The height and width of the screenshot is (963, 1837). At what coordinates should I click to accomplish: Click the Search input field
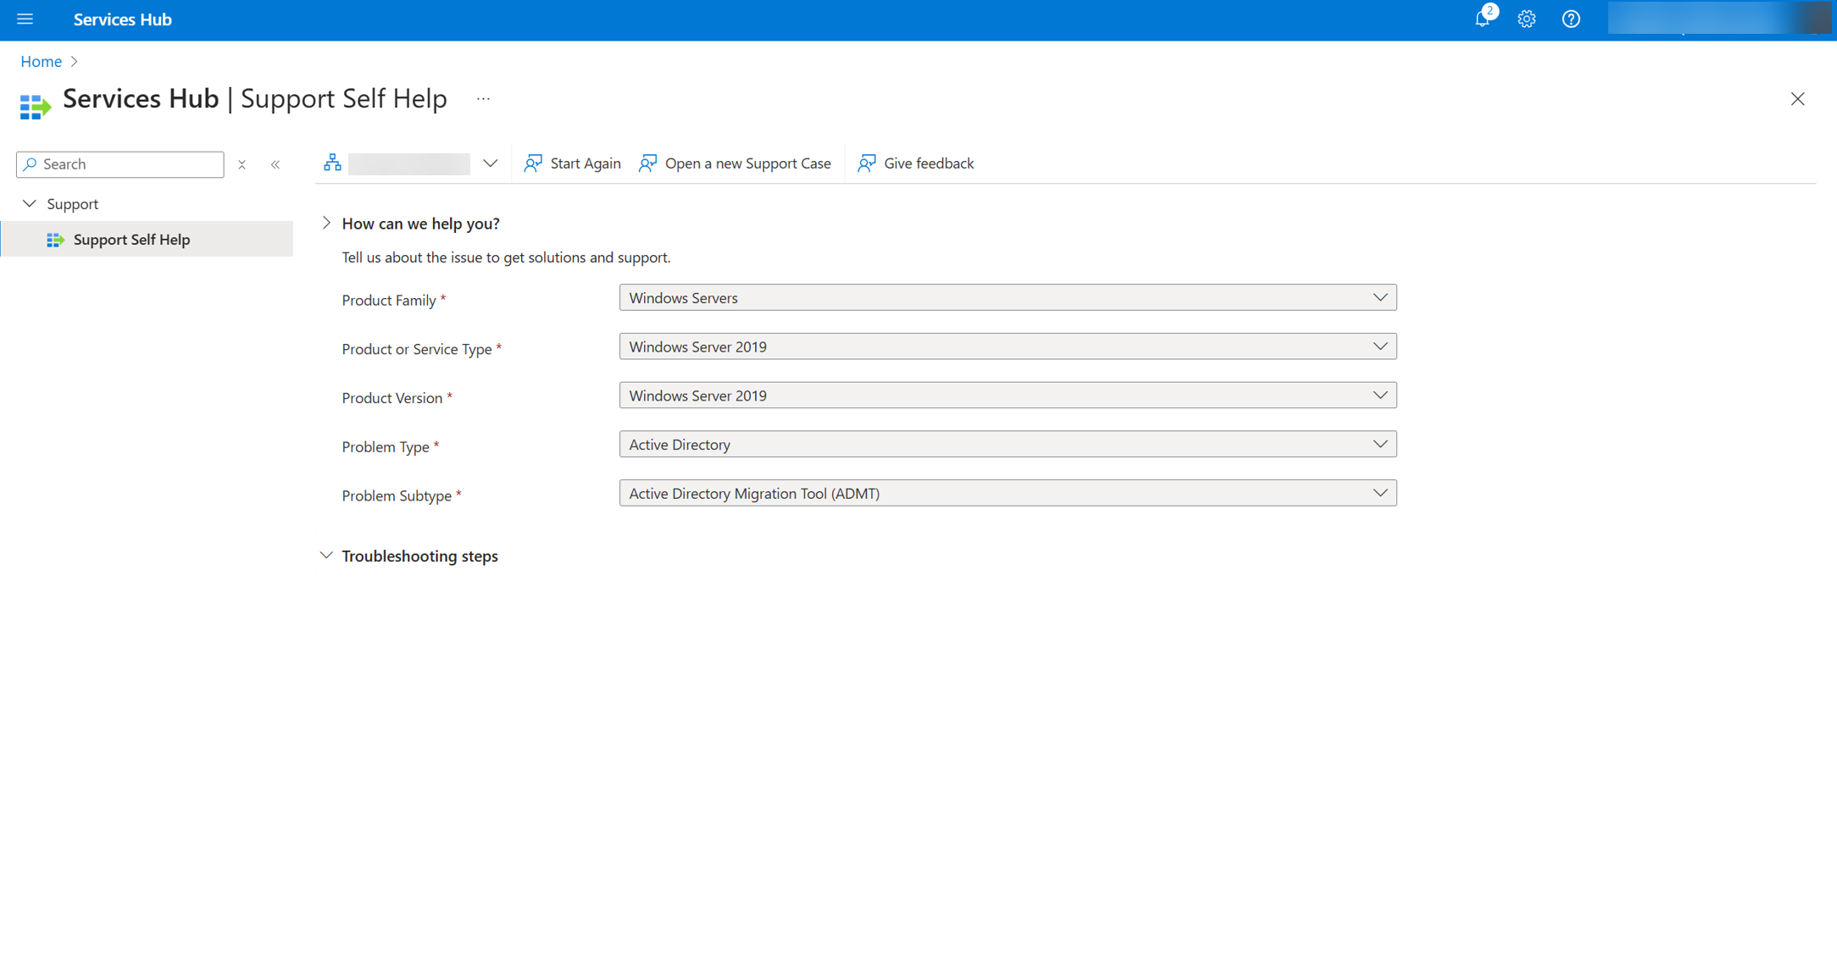[x=120, y=164]
